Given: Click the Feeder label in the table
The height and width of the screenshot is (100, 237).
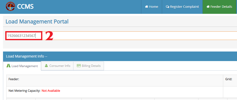Looking at the screenshot, I should [14, 79].
